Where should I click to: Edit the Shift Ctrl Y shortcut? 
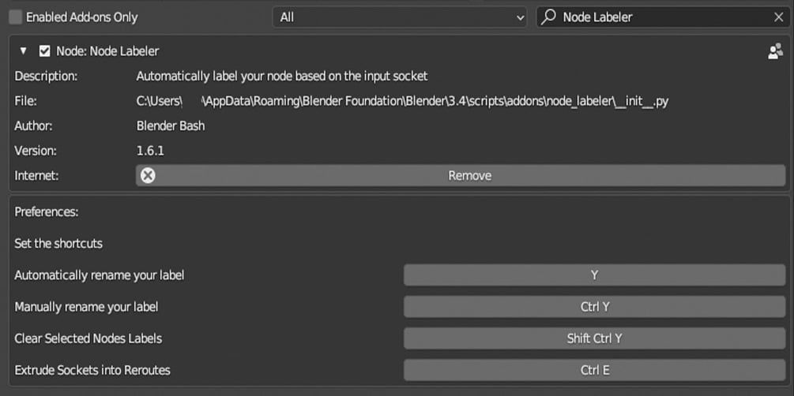[594, 338]
